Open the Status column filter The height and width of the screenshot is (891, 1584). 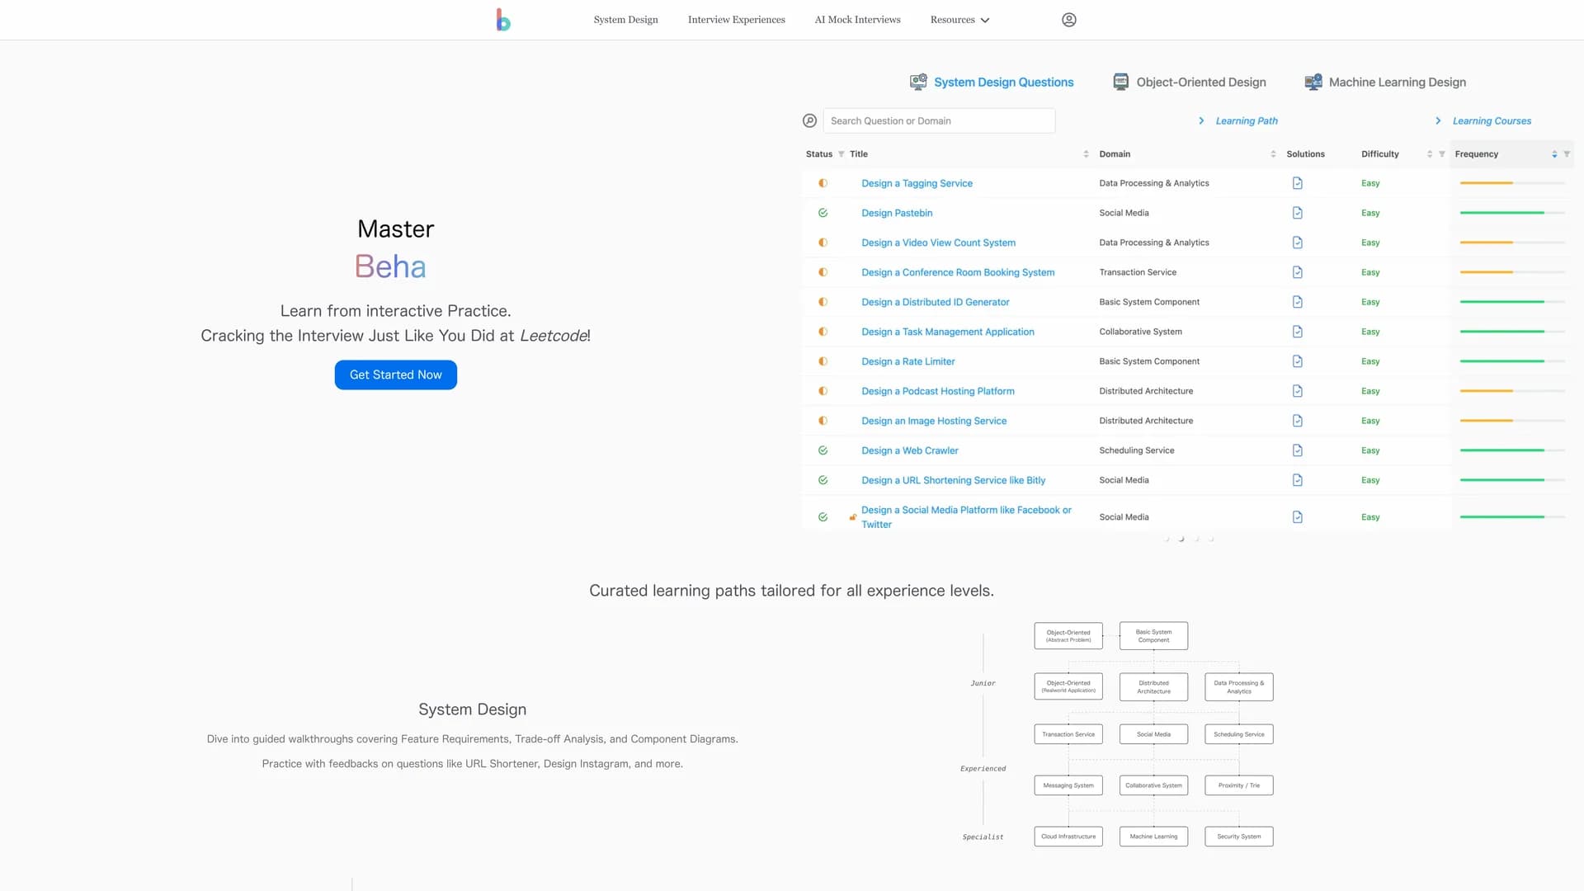841,154
